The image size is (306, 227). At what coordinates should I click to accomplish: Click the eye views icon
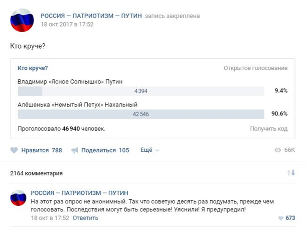(278, 150)
